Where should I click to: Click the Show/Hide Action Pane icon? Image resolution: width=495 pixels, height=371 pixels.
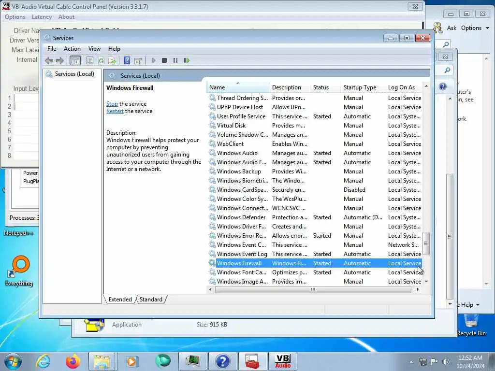pos(138,60)
